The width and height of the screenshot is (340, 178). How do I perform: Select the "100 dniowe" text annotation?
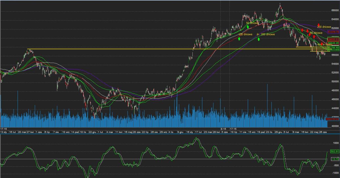coord(245,34)
